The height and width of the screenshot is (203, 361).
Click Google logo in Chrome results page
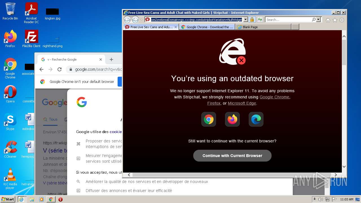(x=54, y=102)
